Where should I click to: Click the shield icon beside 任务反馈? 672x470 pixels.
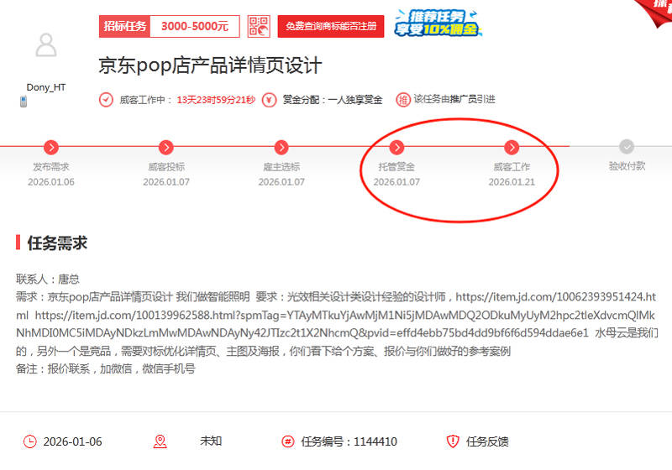click(x=453, y=441)
